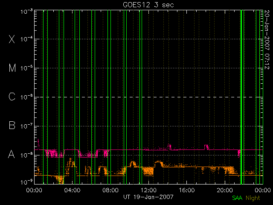Viewport: 273px width, 205px height.
Task: Click the pink flux spike near 00:20
Action: tap(38, 143)
